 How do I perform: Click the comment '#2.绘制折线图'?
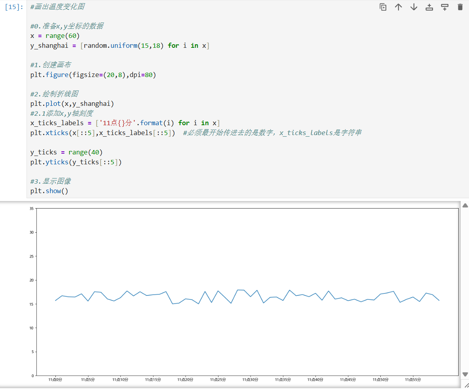click(54, 94)
